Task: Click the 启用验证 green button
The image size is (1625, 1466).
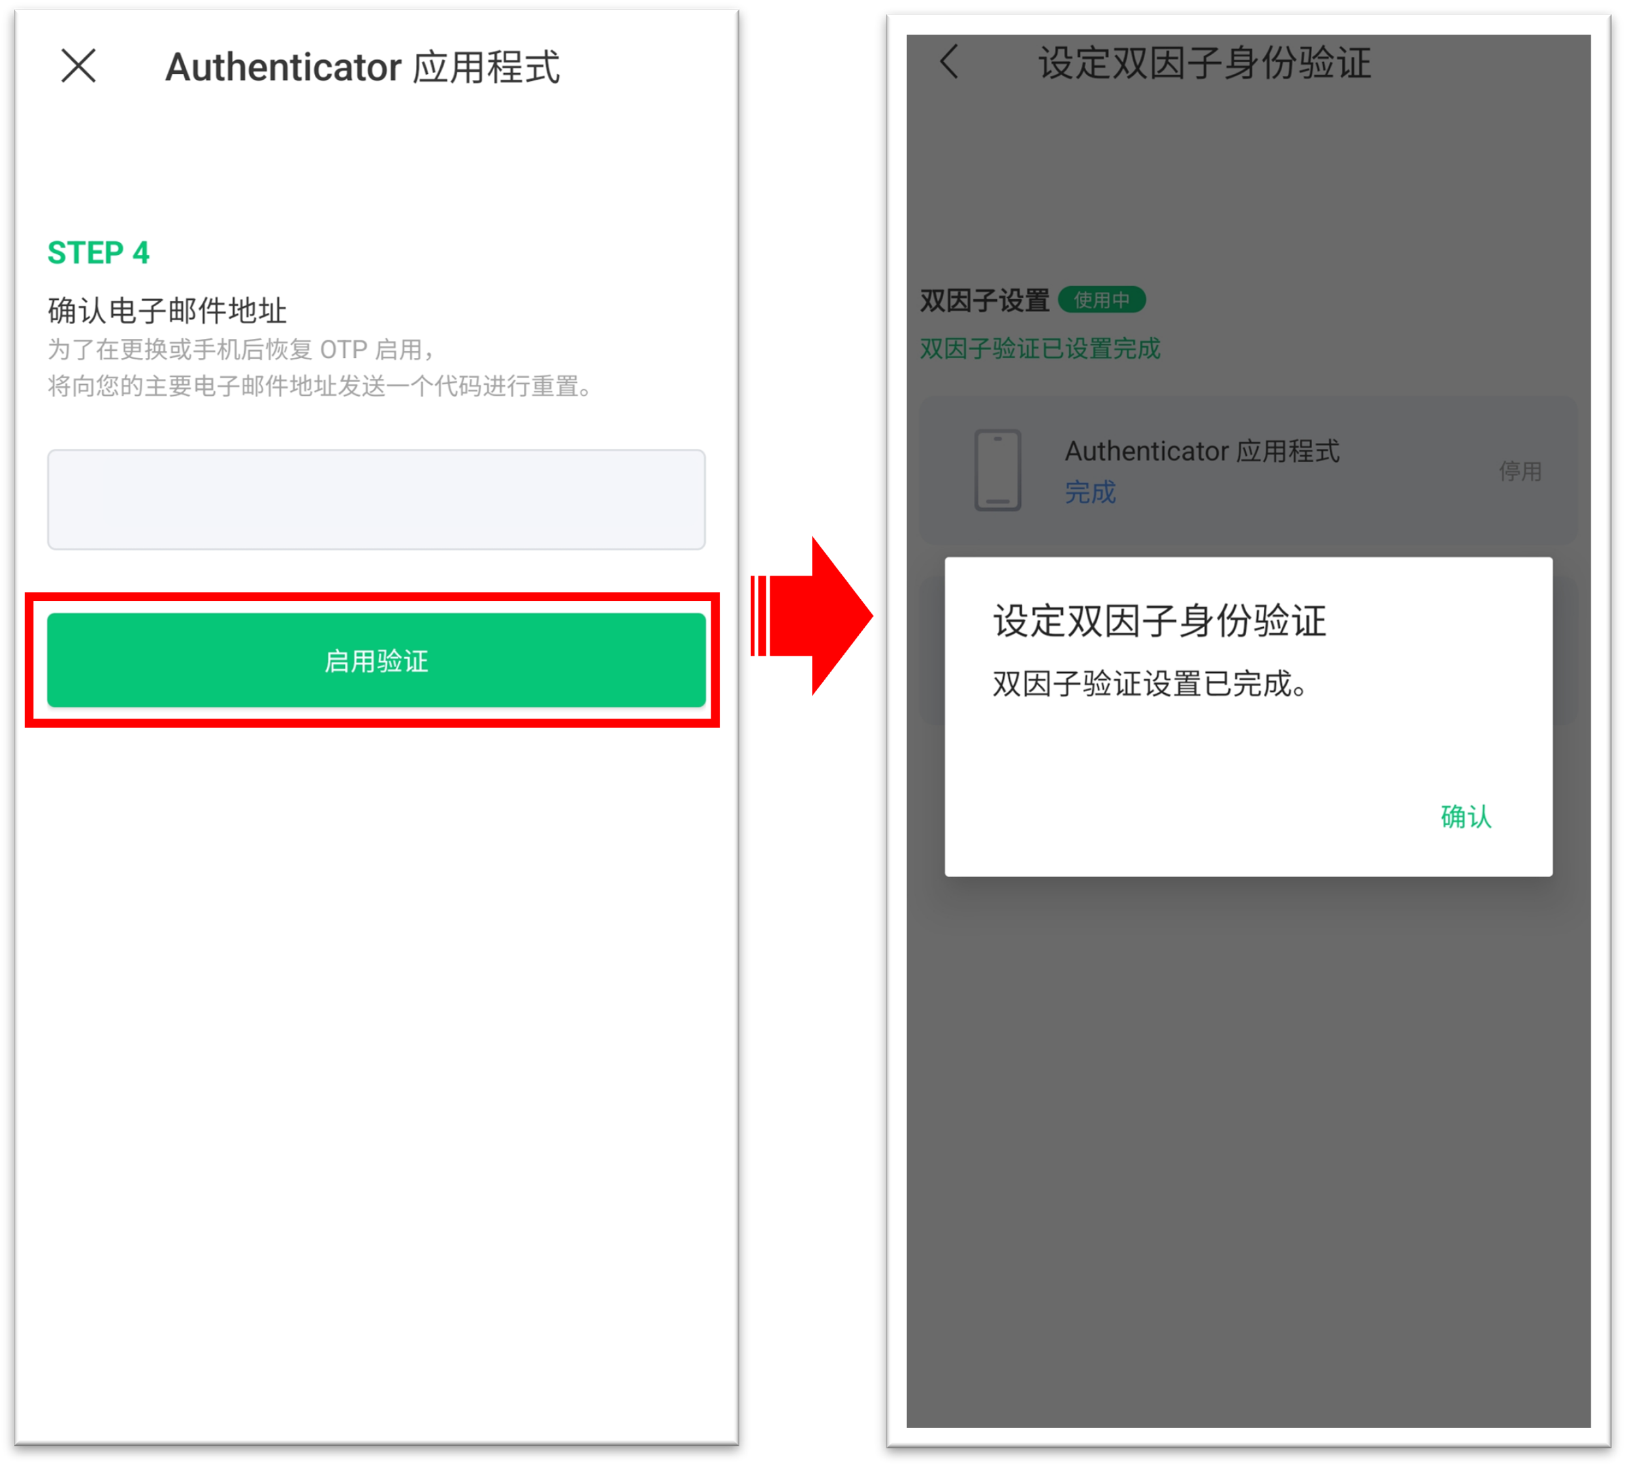Action: 376,660
